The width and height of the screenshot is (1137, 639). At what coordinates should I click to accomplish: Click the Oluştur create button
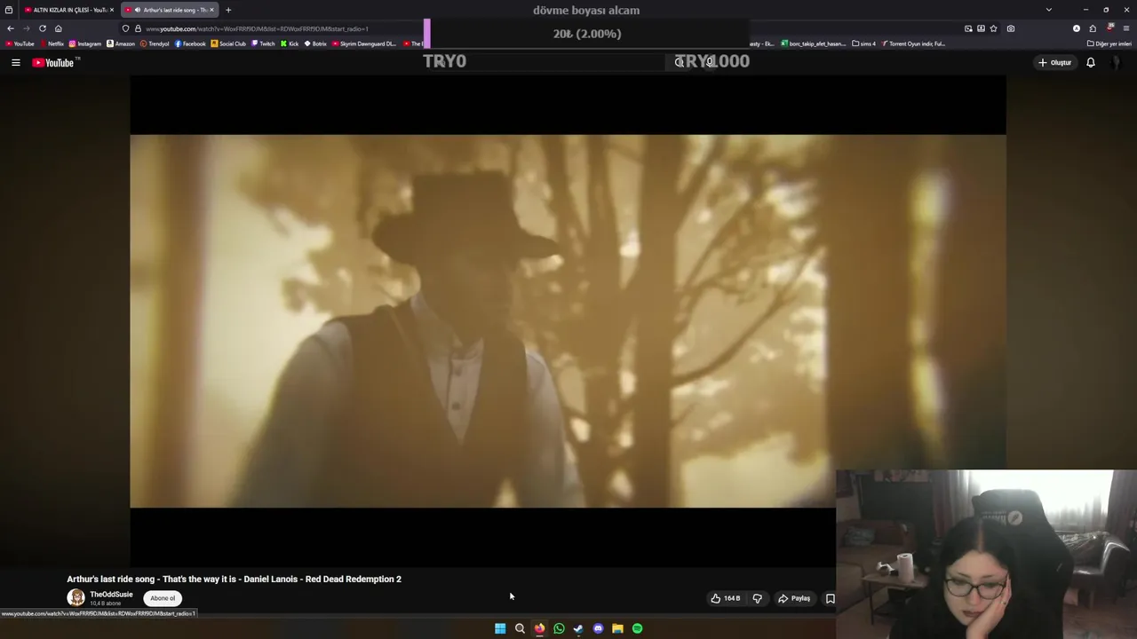click(x=1055, y=63)
